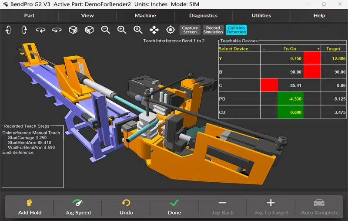Click the Target value 3.475
The width and height of the screenshot is (348, 221).
340,112
